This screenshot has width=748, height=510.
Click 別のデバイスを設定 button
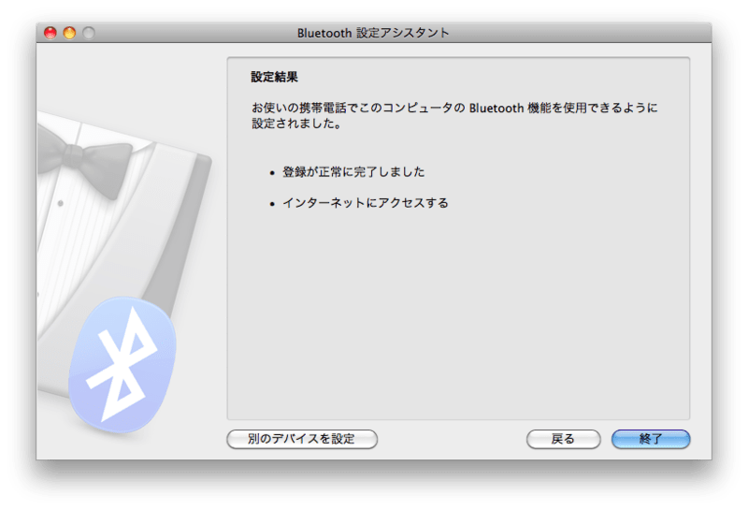point(302,439)
